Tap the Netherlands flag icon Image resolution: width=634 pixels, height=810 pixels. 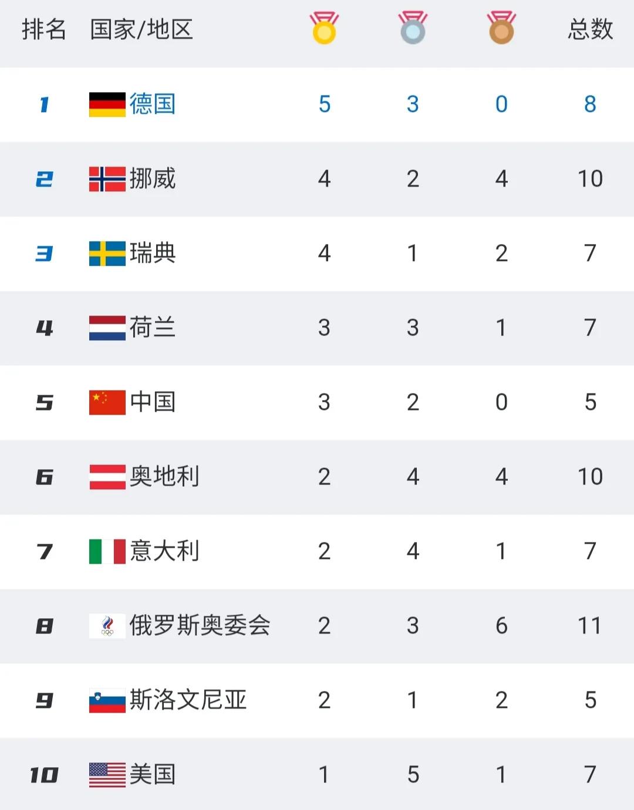[107, 328]
